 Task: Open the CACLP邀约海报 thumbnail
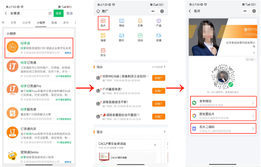click(x=104, y=157)
